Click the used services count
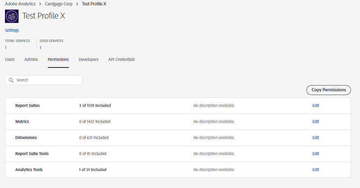Image resolution: width=360 pixels, height=188 pixels. point(40,48)
